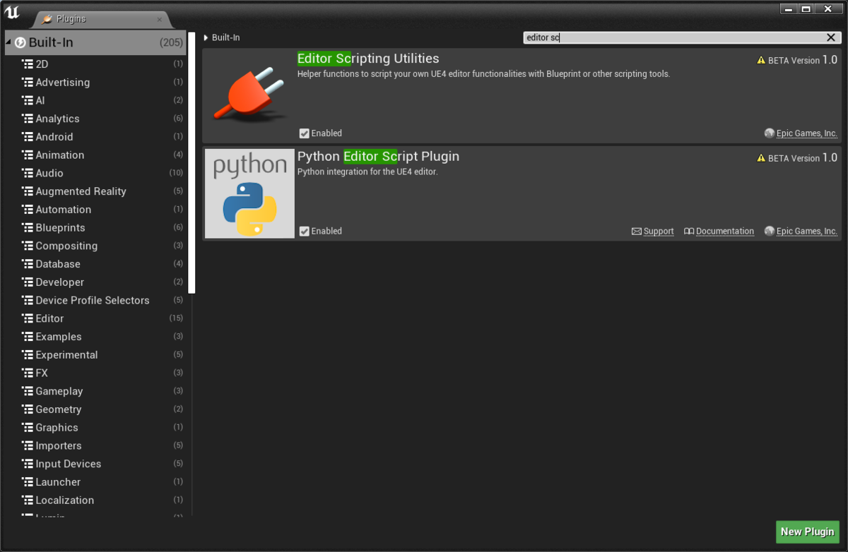This screenshot has width=848, height=552.
Task: Click the Blueprints category list icon
Action: point(28,227)
